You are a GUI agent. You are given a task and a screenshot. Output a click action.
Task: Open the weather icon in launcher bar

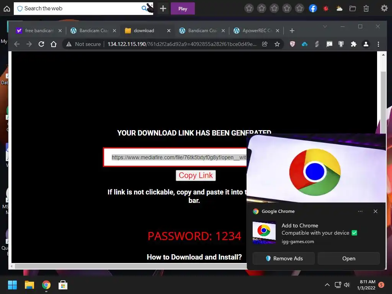(339, 8)
